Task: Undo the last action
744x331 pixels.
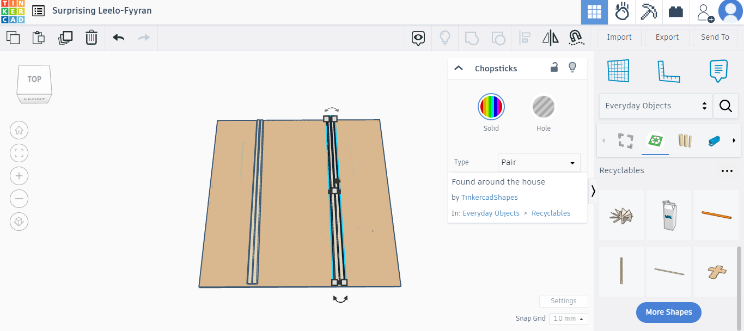Action: [x=118, y=38]
